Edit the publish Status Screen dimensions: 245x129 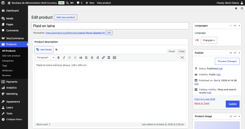(220, 69)
